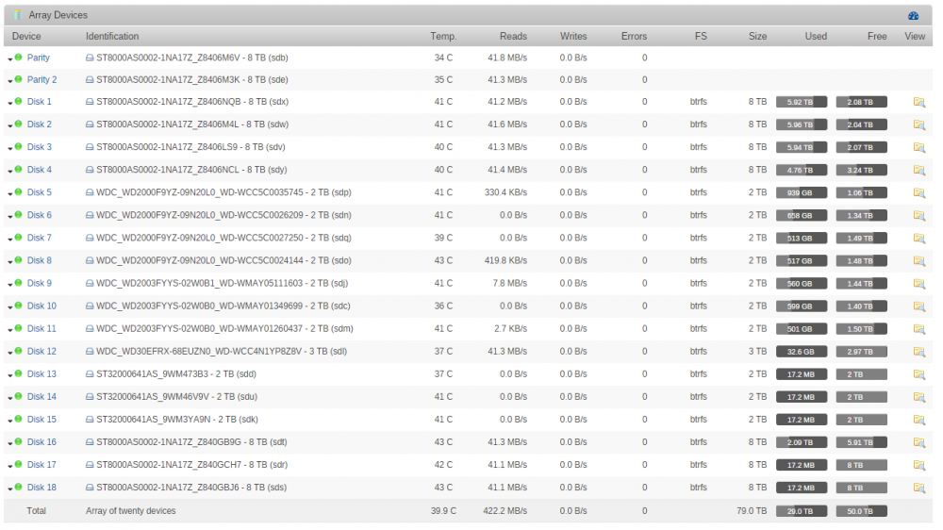943x530 pixels.
Task: Open the dropdown arrow for Disk 6
Action: (x=10, y=217)
